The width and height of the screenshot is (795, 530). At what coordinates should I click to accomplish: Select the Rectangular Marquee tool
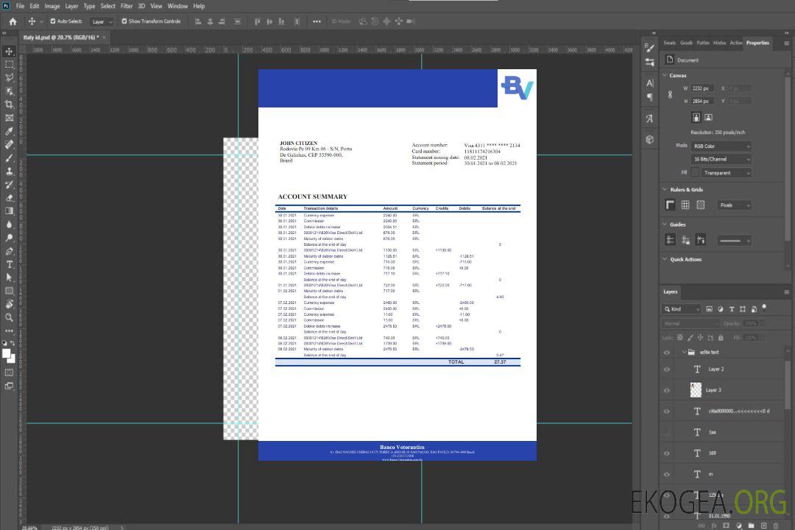(x=9, y=65)
